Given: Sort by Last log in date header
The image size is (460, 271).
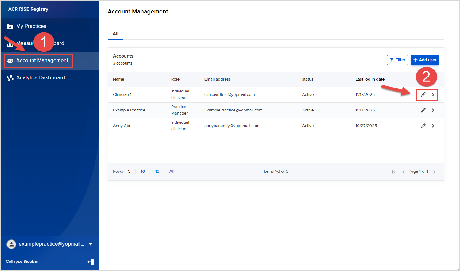Looking at the screenshot, I should pos(370,79).
